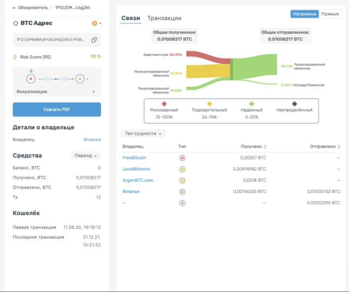The width and height of the screenshot is (349, 292).
Task: Click the address field 1P2UDMeWAdmck...
Action: click(x=57, y=40)
